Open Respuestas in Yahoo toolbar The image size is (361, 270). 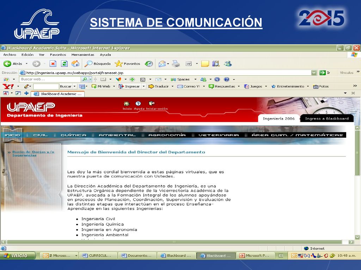click(x=222, y=86)
